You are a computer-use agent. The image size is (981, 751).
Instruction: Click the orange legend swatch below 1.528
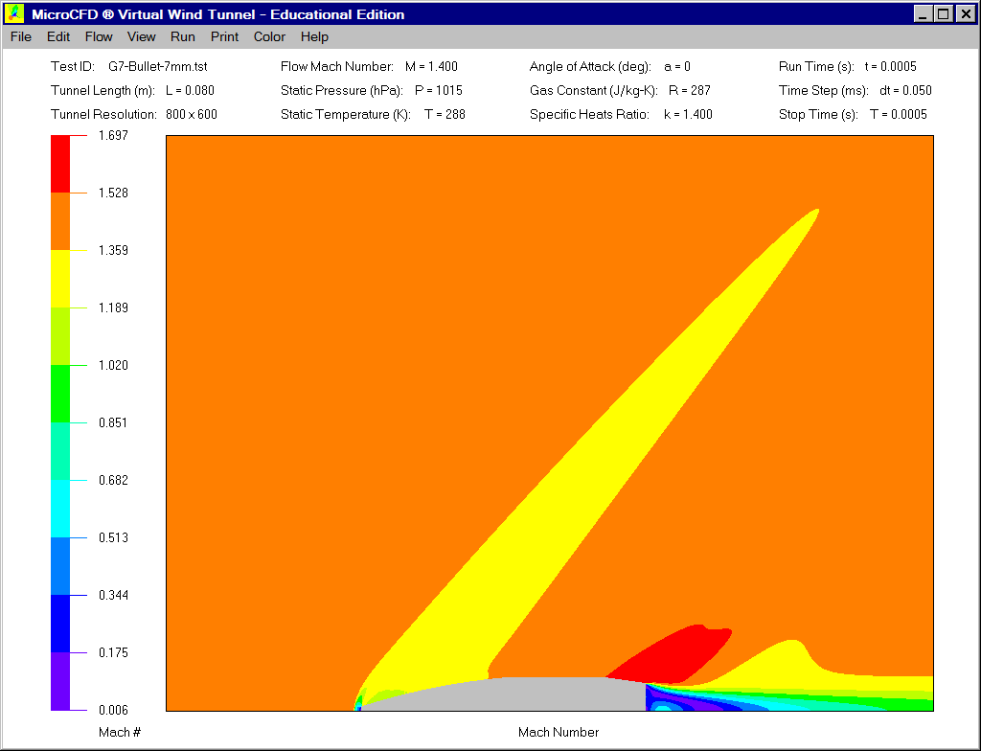pyautogui.click(x=60, y=221)
